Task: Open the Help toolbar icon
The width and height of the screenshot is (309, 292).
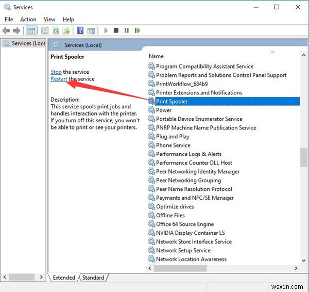Action: 80,30
